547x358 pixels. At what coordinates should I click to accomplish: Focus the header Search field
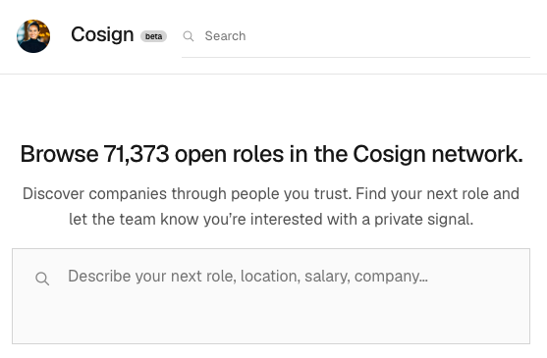356,36
